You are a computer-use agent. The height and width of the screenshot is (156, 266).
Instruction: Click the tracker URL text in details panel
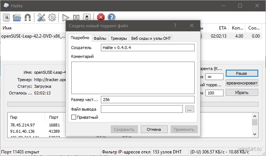point(50,80)
